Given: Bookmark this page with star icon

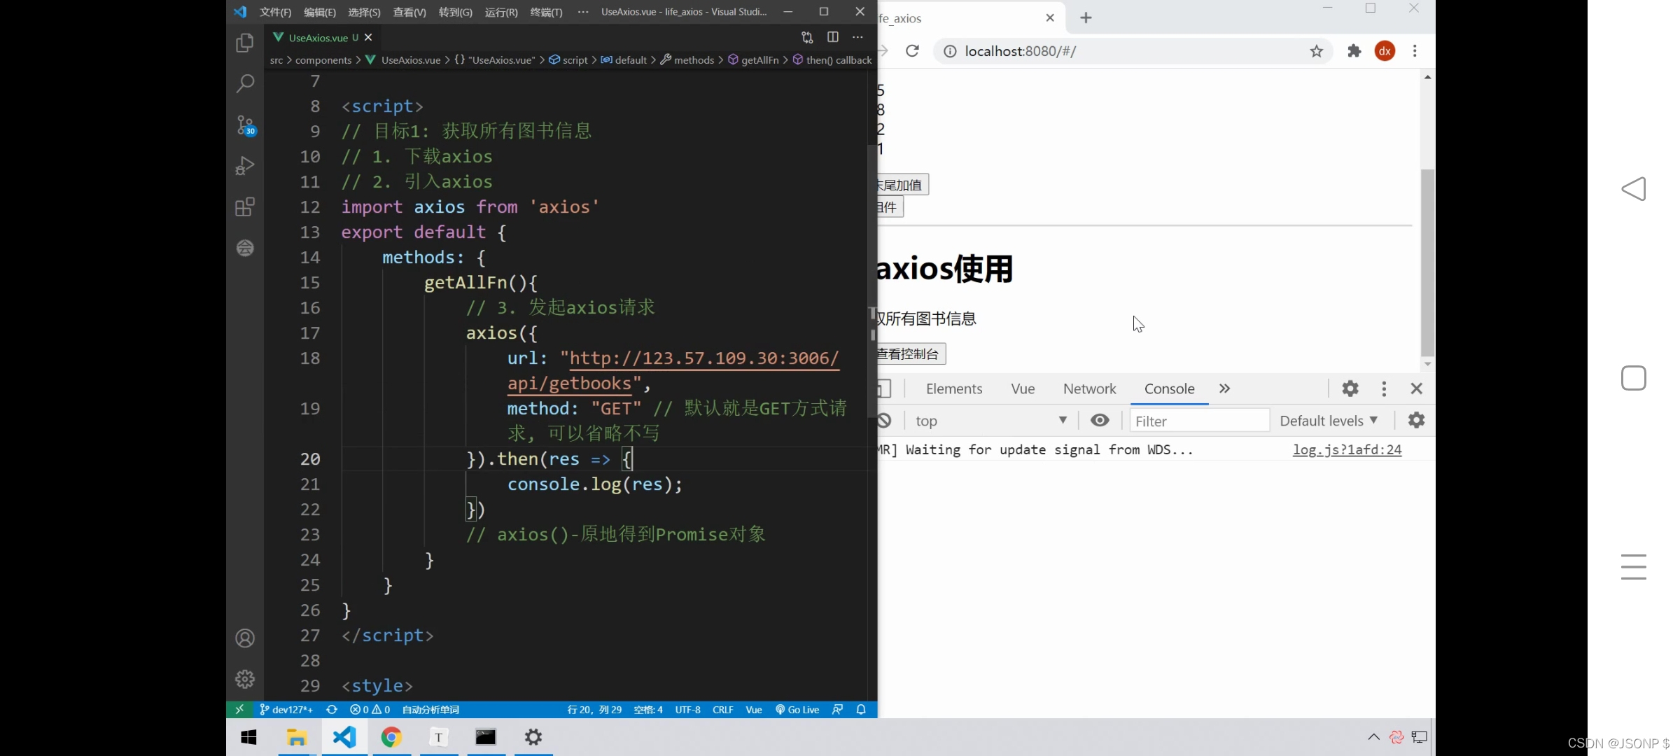Looking at the screenshot, I should tap(1317, 51).
